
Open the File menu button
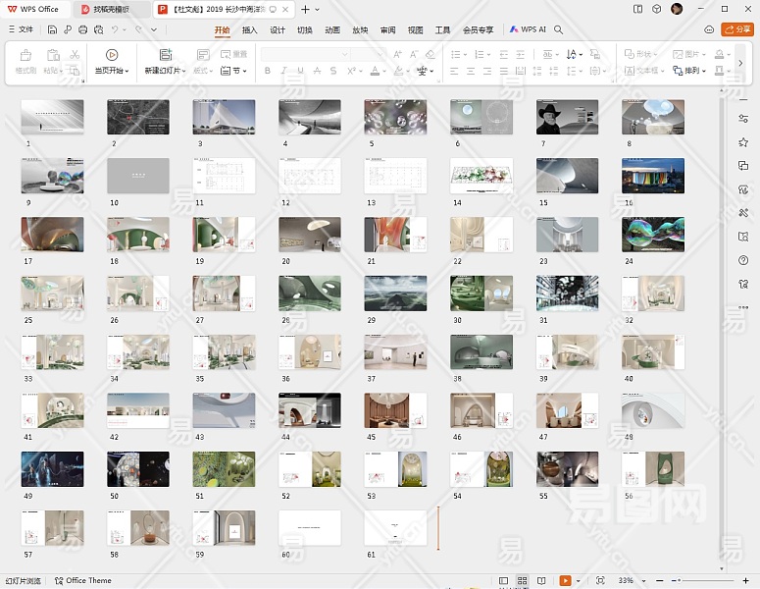pyautogui.click(x=20, y=30)
